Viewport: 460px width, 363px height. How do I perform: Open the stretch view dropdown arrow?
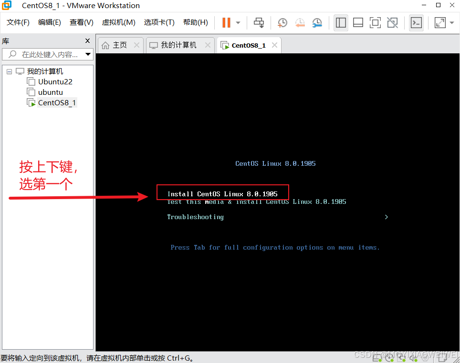(451, 22)
